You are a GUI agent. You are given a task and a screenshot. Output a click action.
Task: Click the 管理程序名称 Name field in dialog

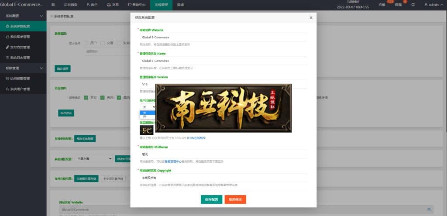pyautogui.click(x=223, y=61)
